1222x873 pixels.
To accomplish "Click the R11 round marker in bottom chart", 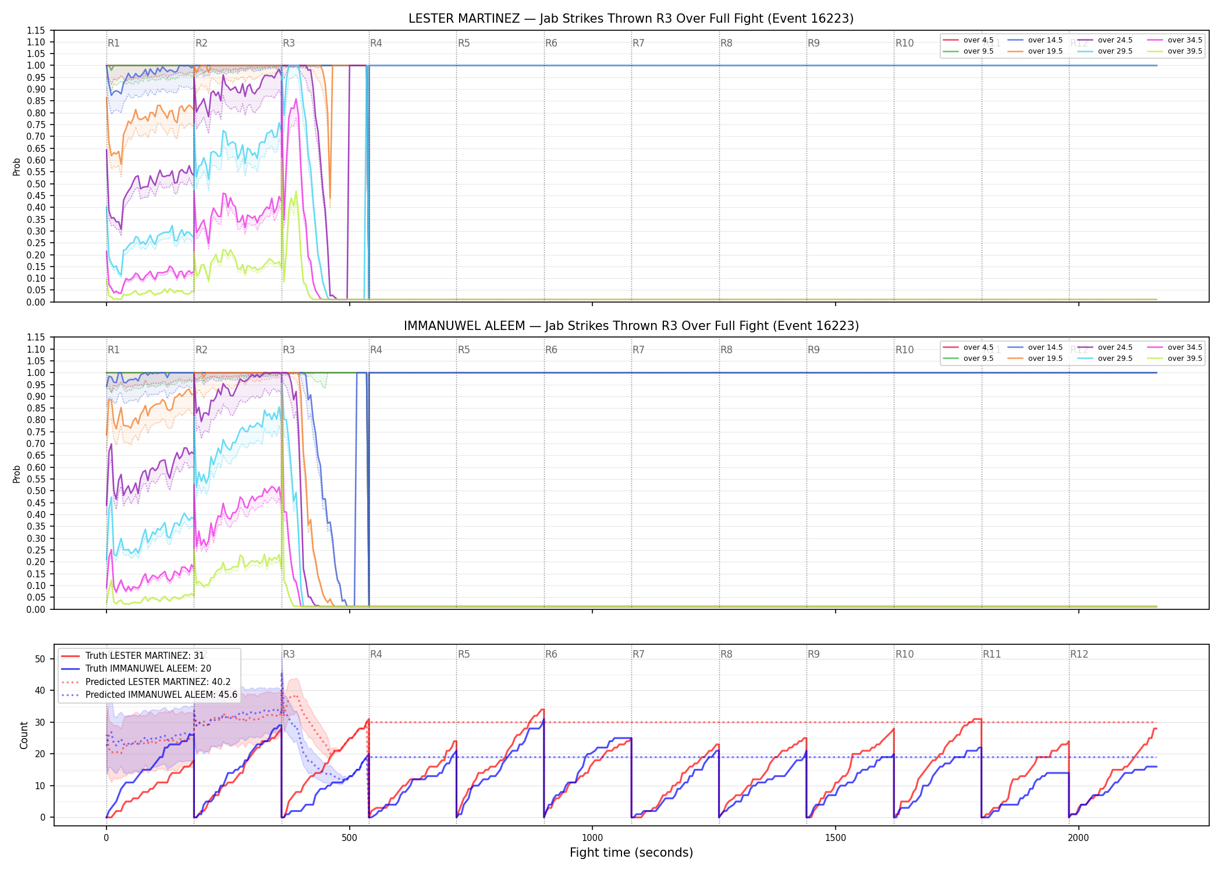I will (x=992, y=654).
